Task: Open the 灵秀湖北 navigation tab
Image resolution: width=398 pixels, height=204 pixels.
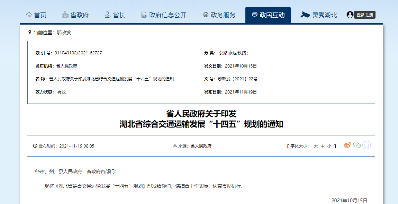Action: point(324,15)
